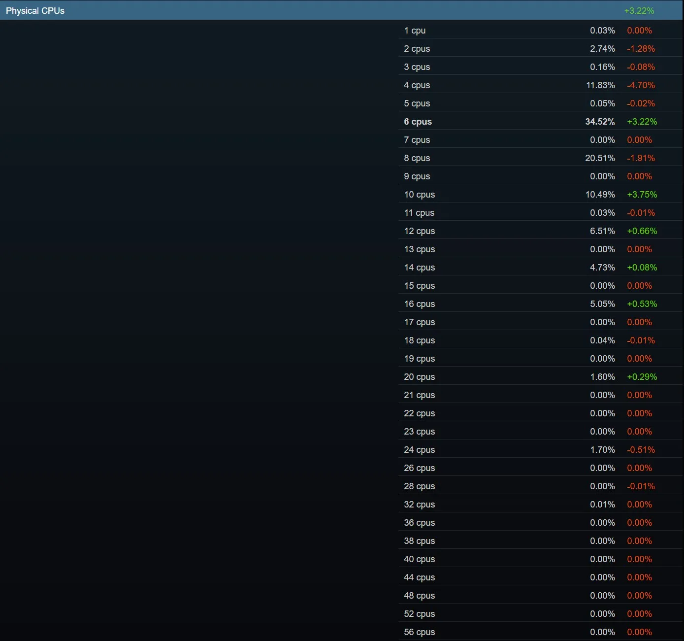Select the "36 cpus" row label

click(x=420, y=523)
